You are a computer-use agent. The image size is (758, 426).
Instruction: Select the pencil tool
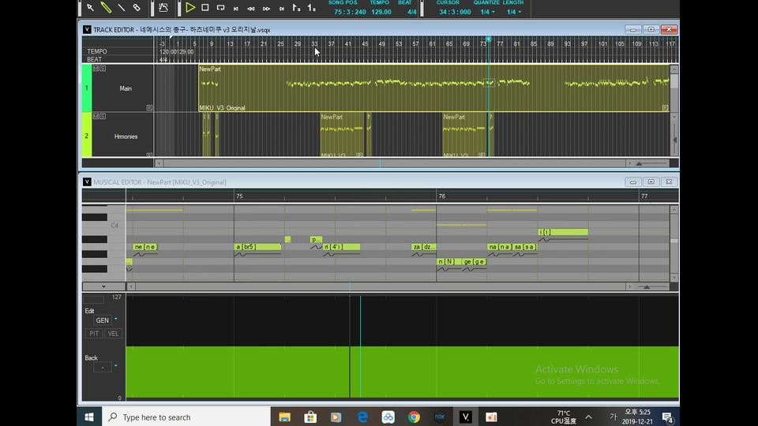[x=105, y=8]
